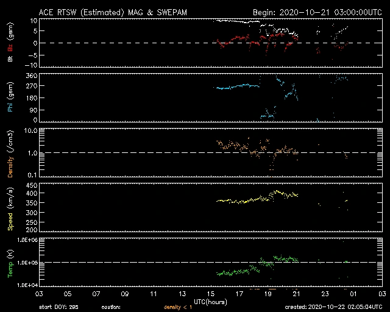
Task: Click the 'Phi (gsm)' axis label
Action: (10, 97)
